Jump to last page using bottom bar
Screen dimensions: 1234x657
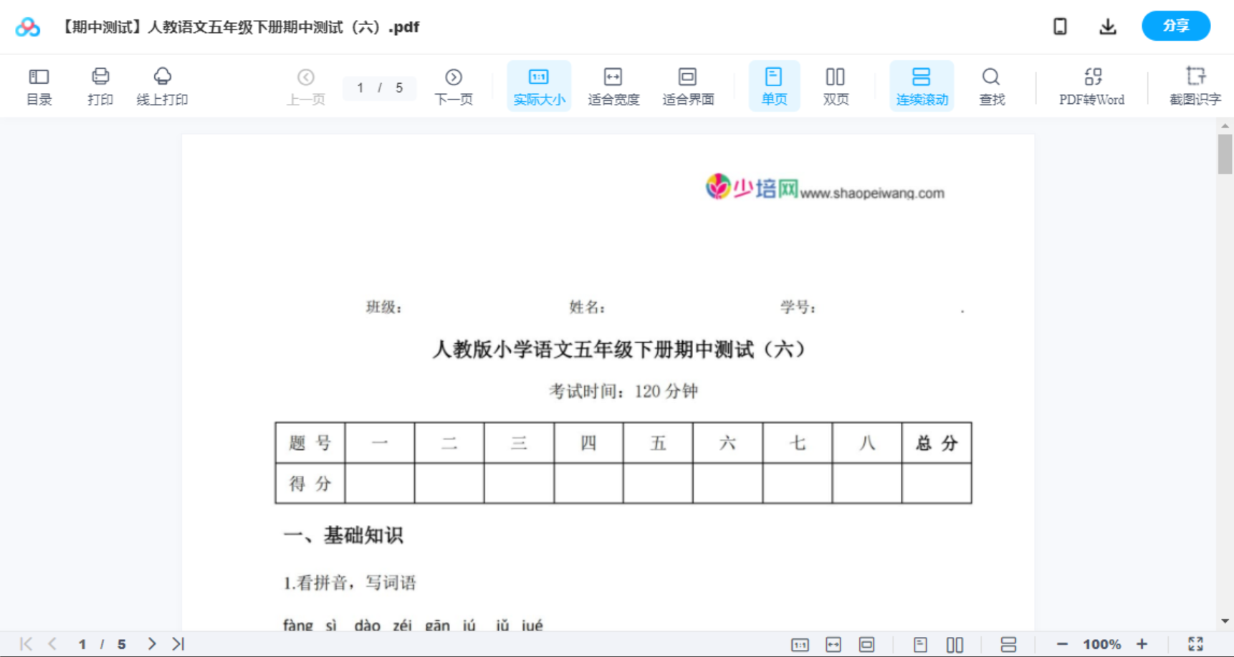(176, 643)
